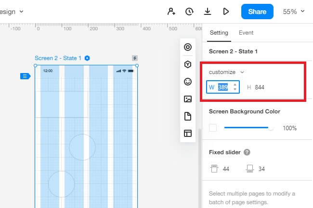Click the background opacity slider
Viewport: 313px width, 208px height.
[248, 128]
